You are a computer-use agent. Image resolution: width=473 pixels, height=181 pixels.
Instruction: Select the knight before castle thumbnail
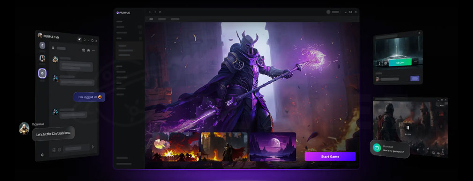(224, 147)
